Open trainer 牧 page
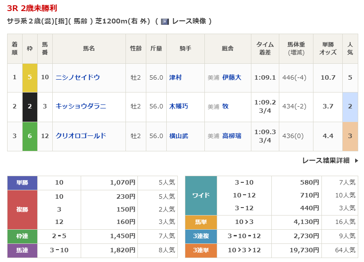Viewport: 364px width, 262px height. click(226, 106)
